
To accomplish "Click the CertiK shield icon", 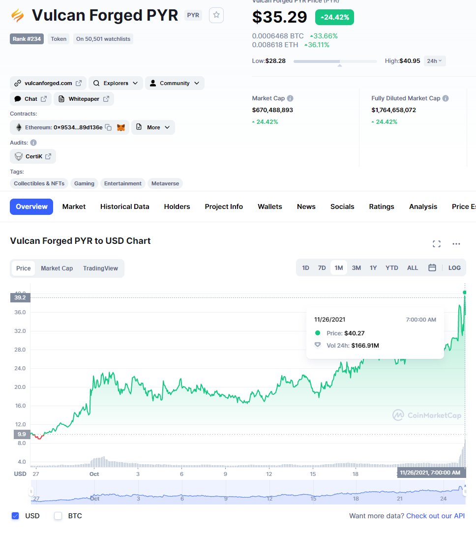I will tap(19, 156).
